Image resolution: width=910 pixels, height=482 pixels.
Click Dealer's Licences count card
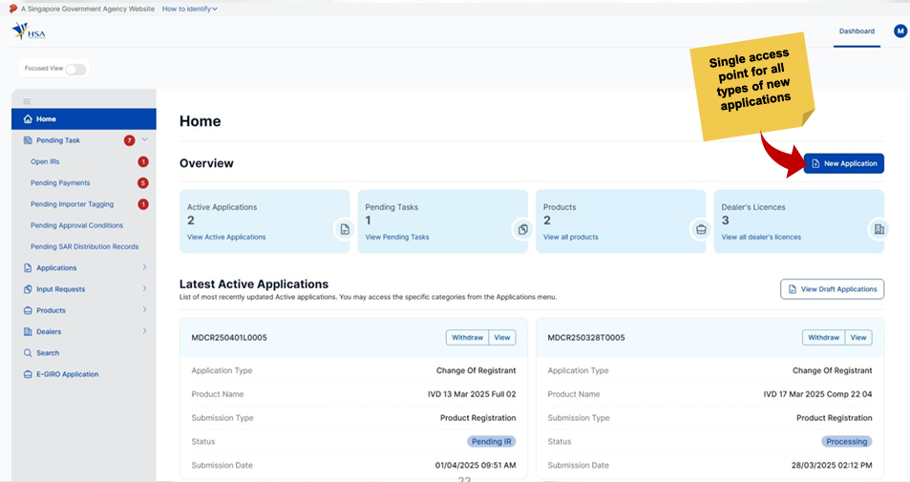[x=799, y=221]
